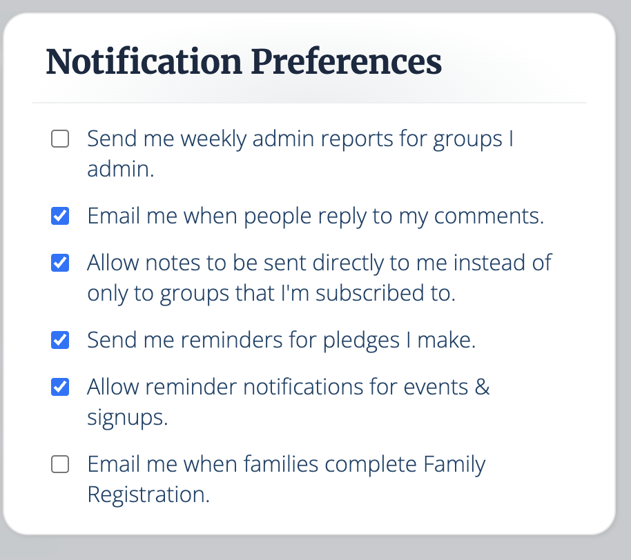Image resolution: width=631 pixels, height=560 pixels.
Task: Click the ampersand in the events reminder label
Action: click(x=483, y=387)
